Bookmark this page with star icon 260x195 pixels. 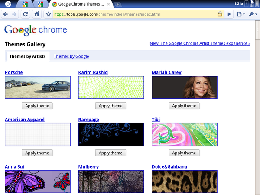(49, 14)
